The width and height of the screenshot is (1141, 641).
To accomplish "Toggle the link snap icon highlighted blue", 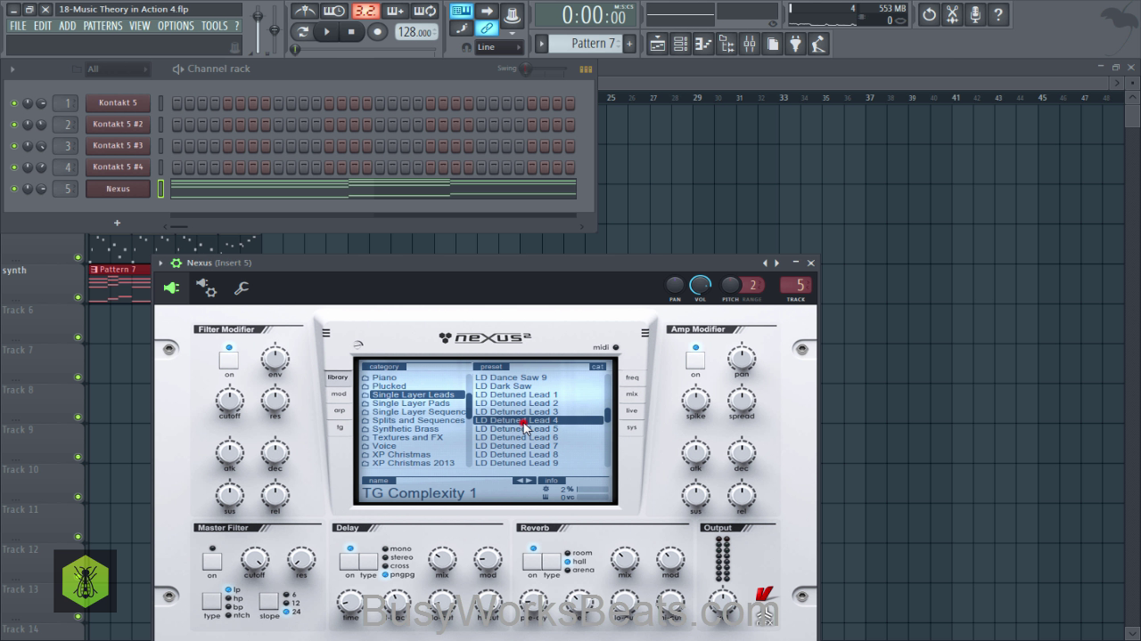I will pos(487,28).
